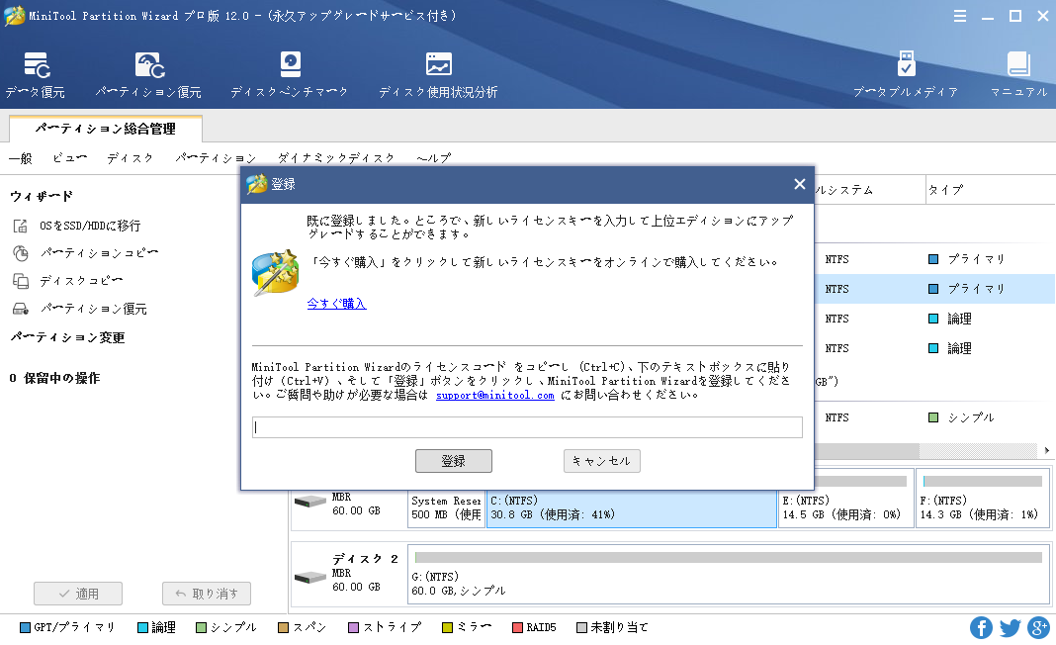This screenshot has width=1056, height=645.
Task: Follow the 今すぐ購入 link
Action: click(336, 304)
